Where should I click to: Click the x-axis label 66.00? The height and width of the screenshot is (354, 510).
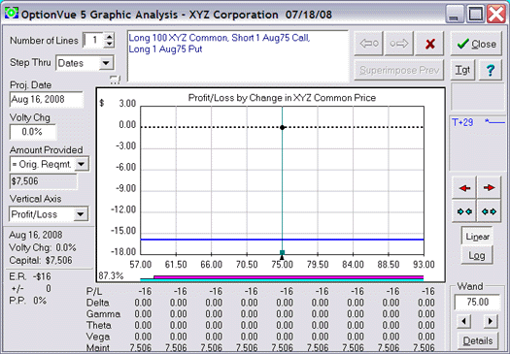(x=212, y=265)
